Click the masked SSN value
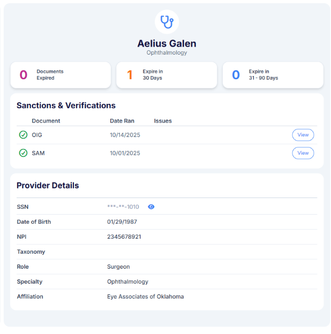 tap(123, 207)
